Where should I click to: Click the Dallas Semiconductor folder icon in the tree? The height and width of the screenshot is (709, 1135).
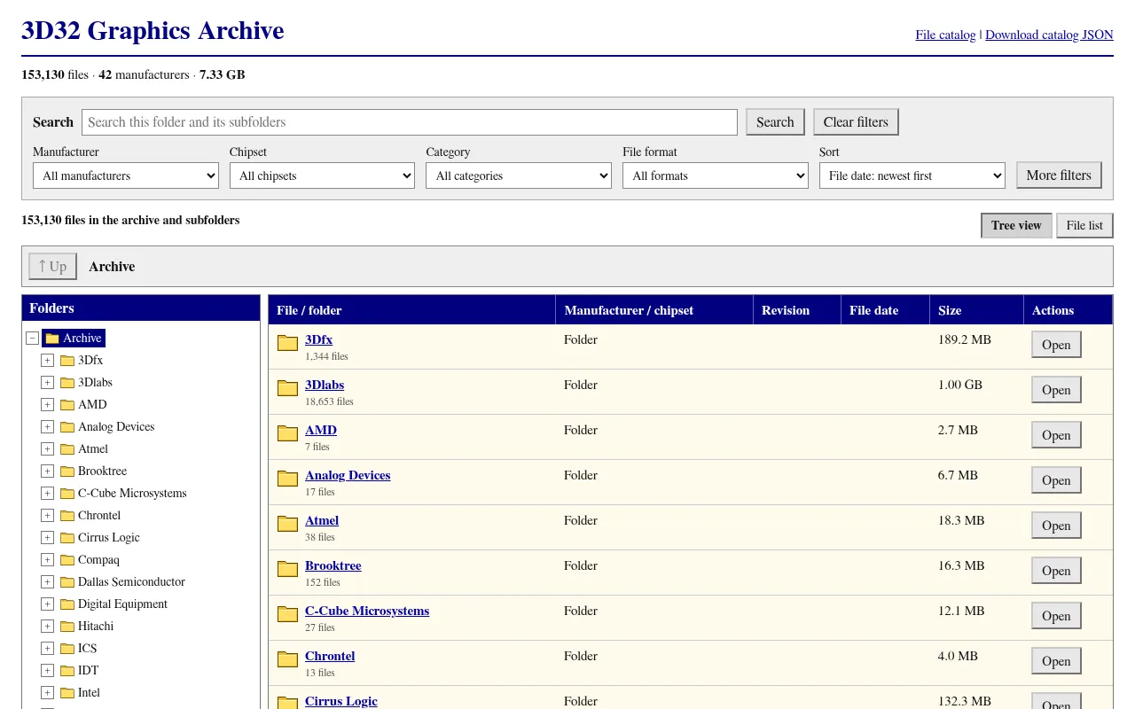coord(67,581)
